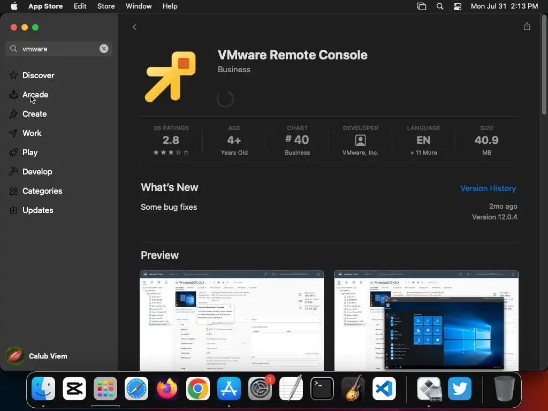Image resolution: width=548 pixels, height=411 pixels.
Task: Open the Window menu
Action: [139, 6]
